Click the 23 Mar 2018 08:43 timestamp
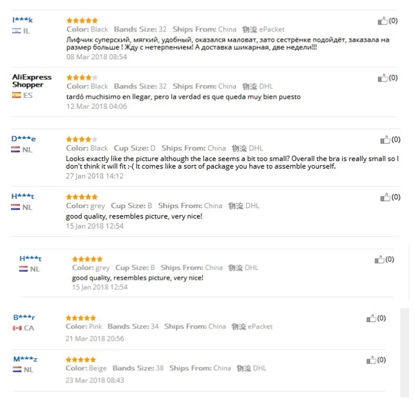The height and width of the screenshot is (403, 415). click(95, 380)
